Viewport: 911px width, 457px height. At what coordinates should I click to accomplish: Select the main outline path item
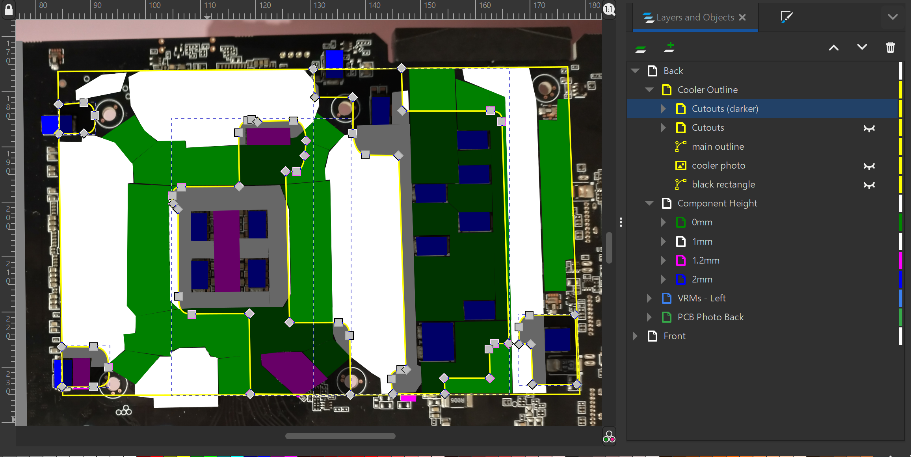tap(718, 147)
